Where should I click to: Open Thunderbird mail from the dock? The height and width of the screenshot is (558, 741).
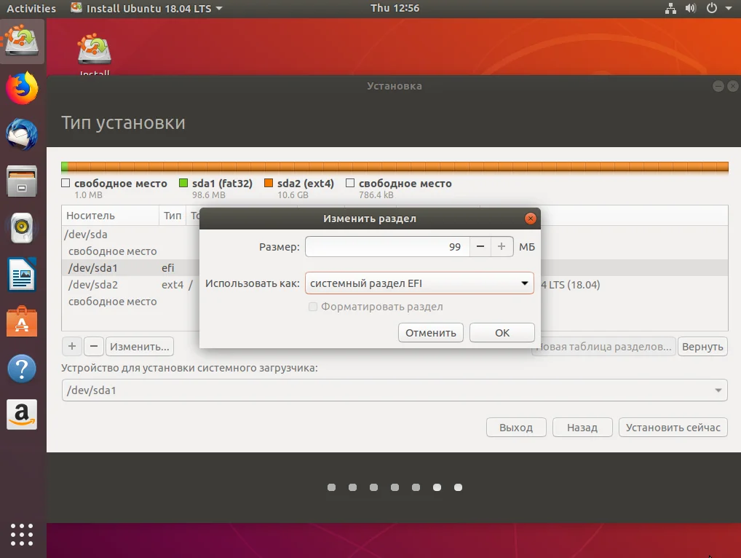[22, 135]
